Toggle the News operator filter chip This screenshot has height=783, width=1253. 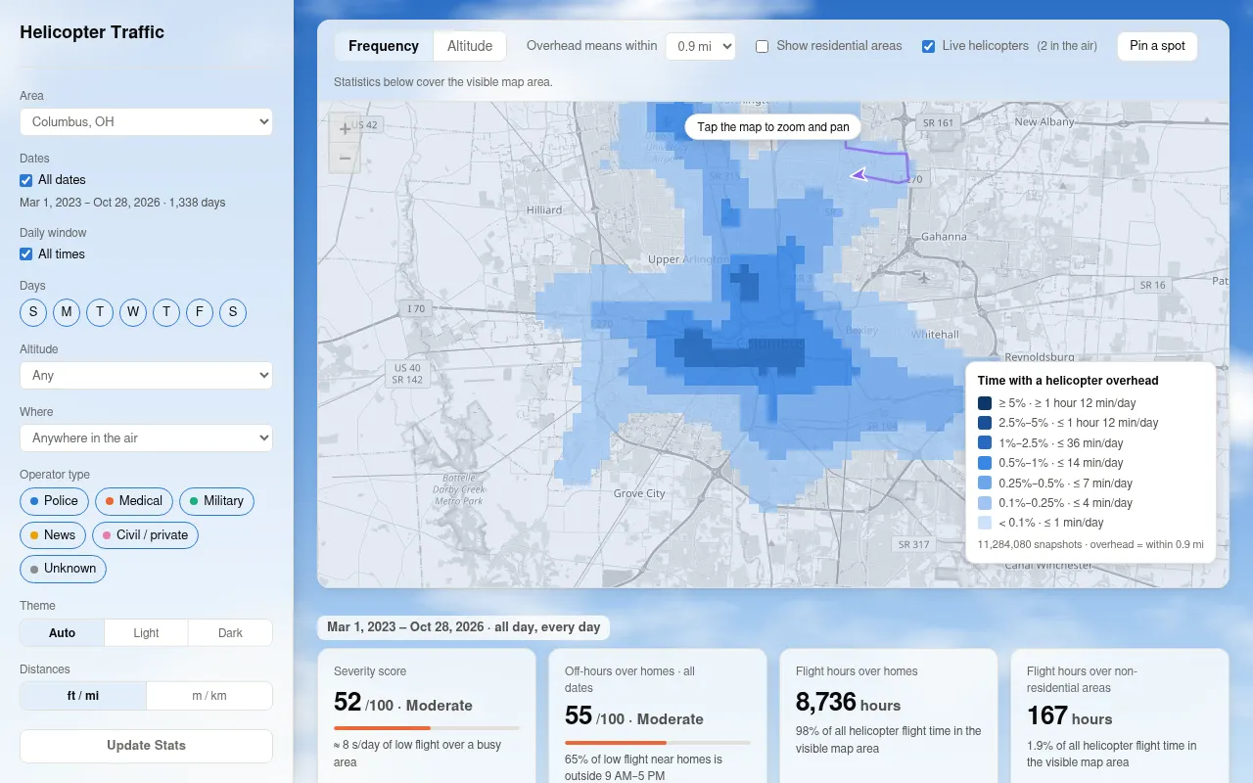tap(53, 535)
